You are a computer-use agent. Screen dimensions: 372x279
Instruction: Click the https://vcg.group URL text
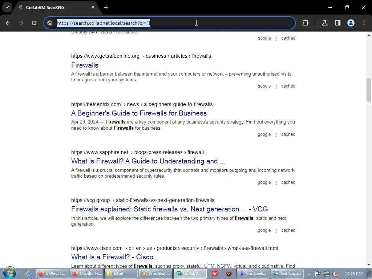(x=90, y=200)
